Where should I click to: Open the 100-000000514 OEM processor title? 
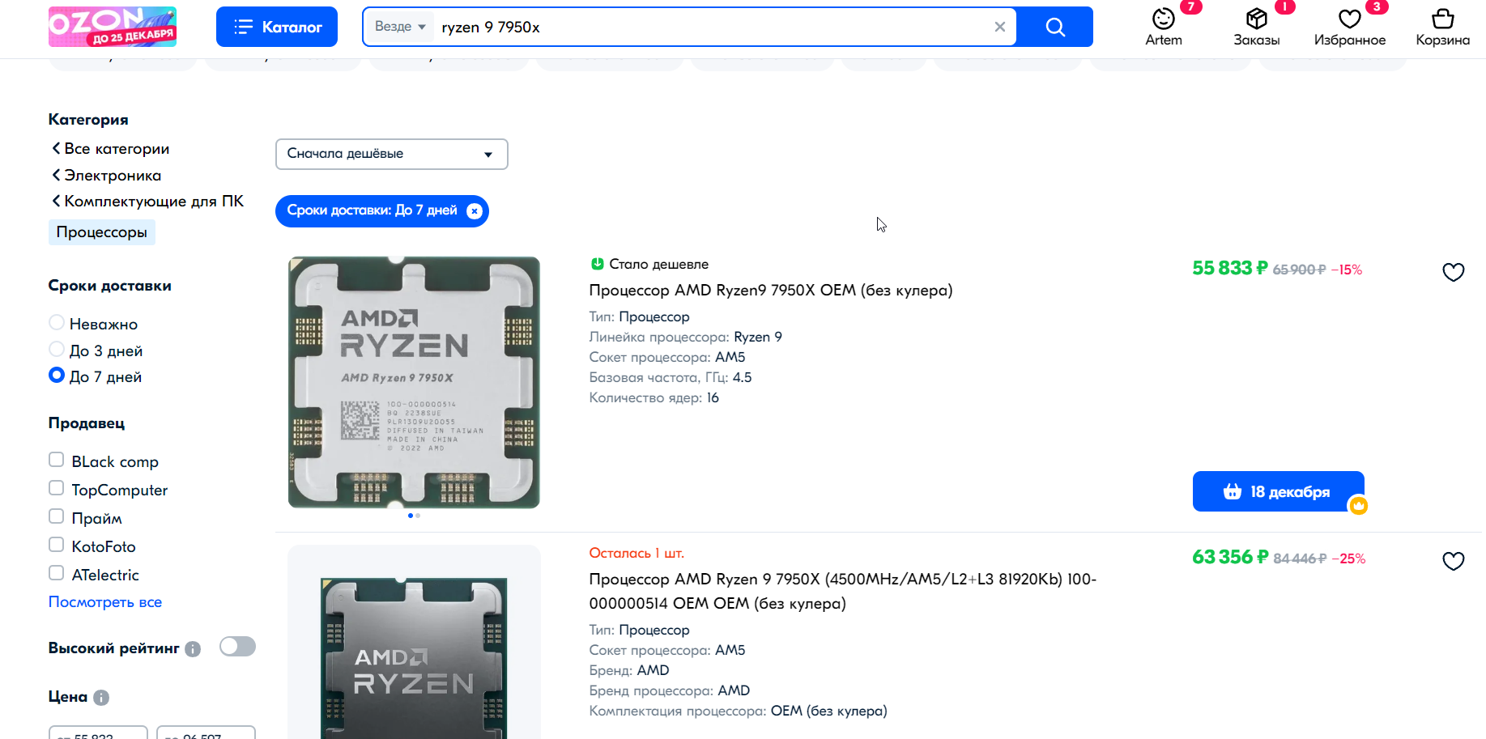[842, 591]
